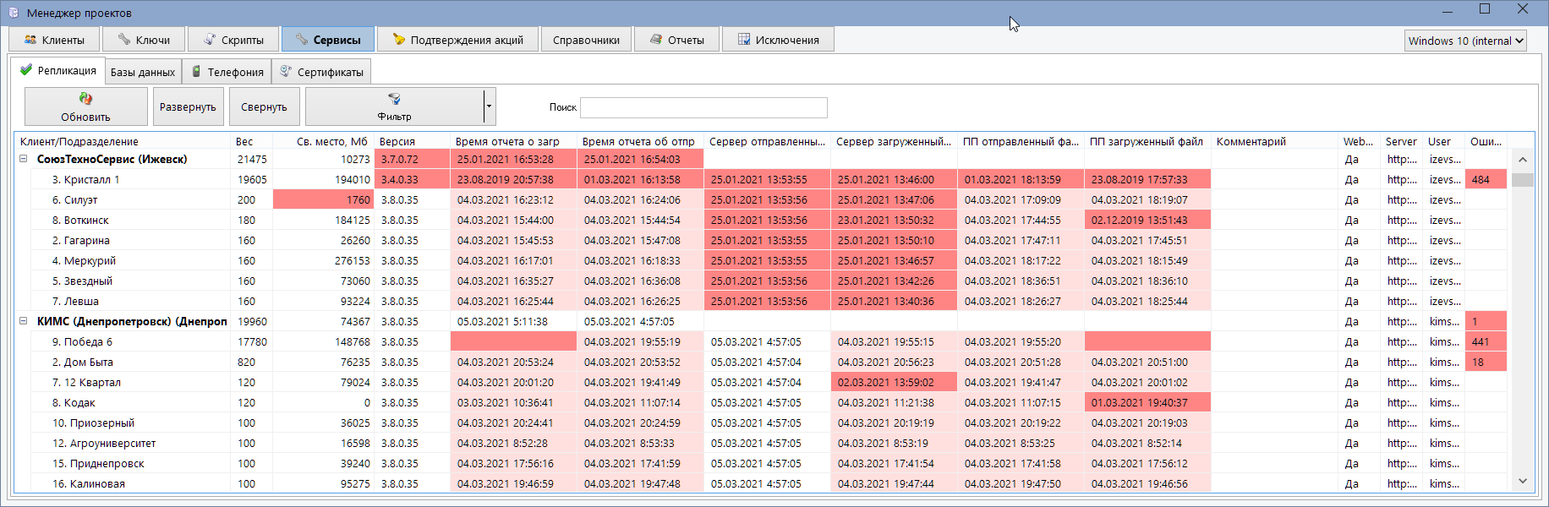Open the Windows 10 (internal) theme dropdown
1549x507 pixels.
1465,41
